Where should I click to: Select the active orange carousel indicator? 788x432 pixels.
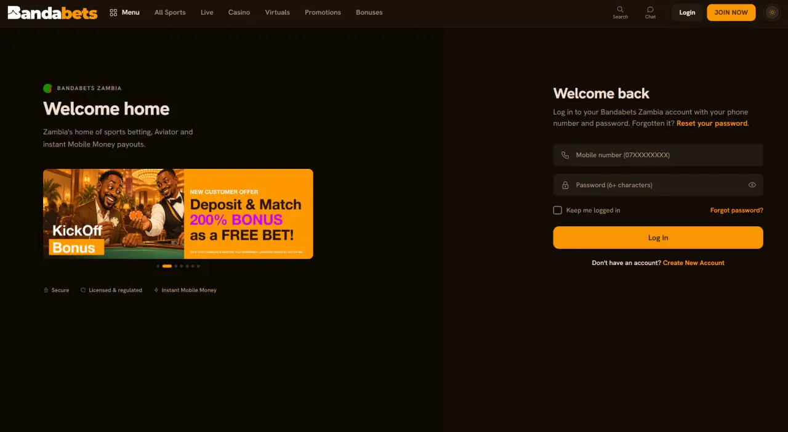coord(167,266)
